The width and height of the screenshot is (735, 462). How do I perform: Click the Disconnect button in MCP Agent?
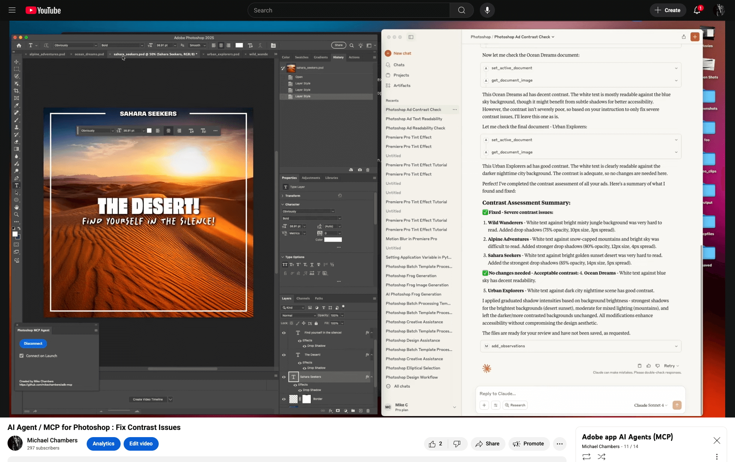[33, 344]
